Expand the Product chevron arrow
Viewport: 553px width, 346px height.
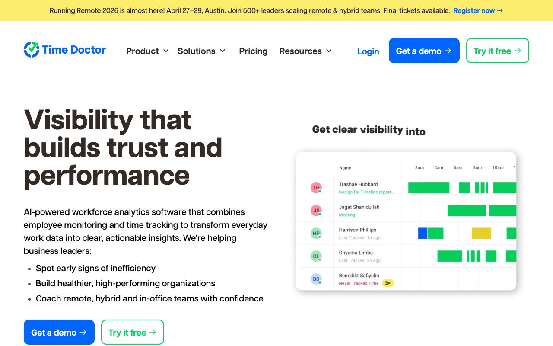[x=165, y=51]
